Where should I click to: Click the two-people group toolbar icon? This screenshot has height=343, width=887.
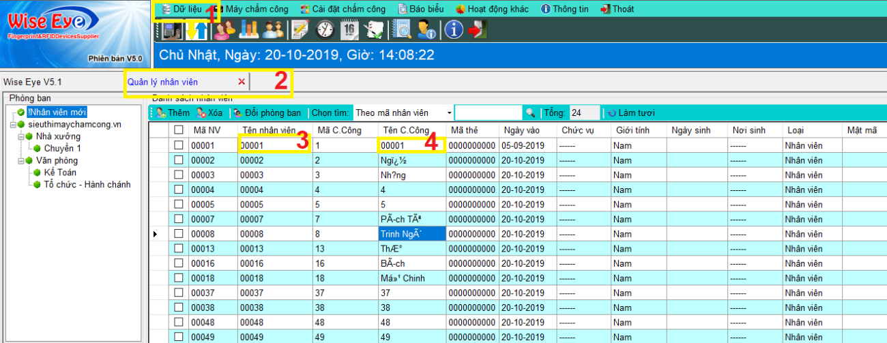[x=273, y=30]
